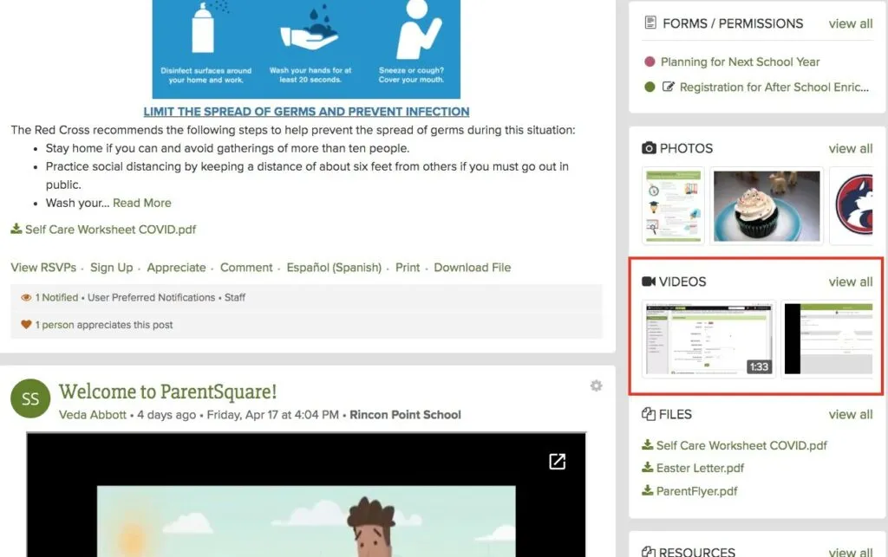Click the green status dot for Registration form

coord(650,87)
